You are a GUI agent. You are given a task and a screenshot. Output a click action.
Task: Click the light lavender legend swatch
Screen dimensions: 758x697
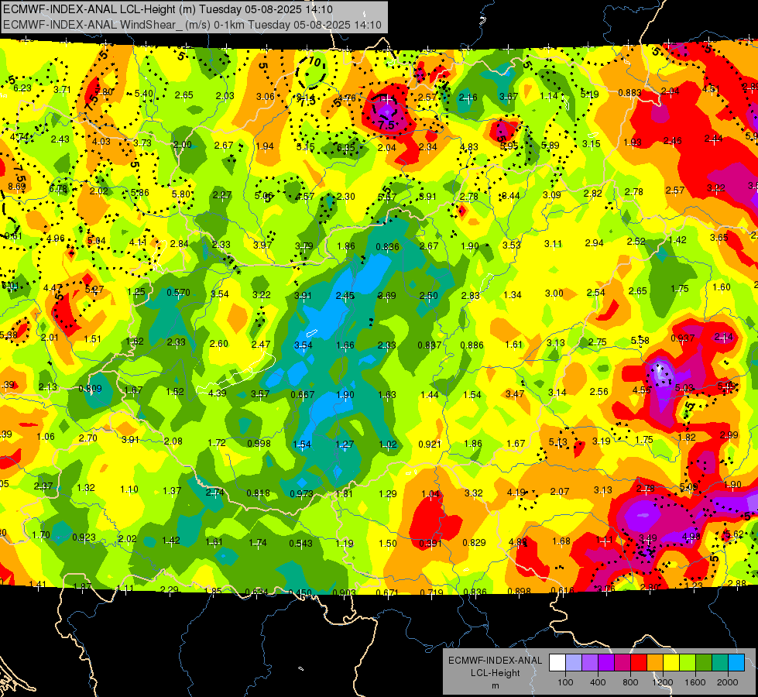pos(574,662)
